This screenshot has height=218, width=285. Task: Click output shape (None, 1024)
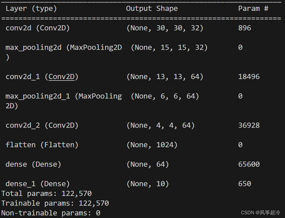[x=152, y=145]
